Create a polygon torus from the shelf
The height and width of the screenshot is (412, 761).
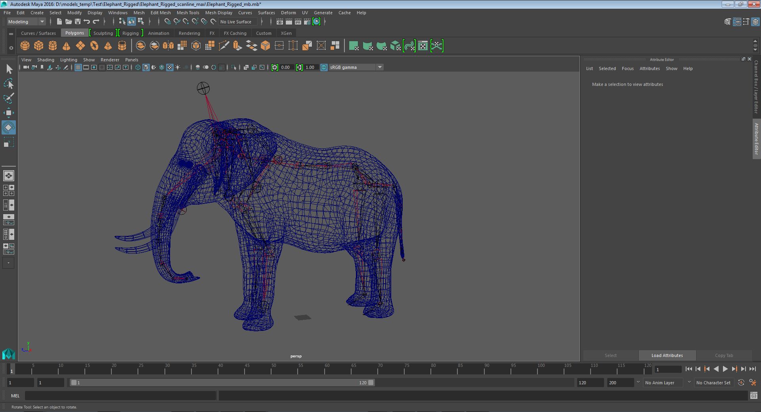click(x=94, y=46)
